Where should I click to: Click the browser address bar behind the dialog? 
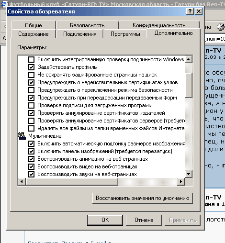[x=215, y=39]
